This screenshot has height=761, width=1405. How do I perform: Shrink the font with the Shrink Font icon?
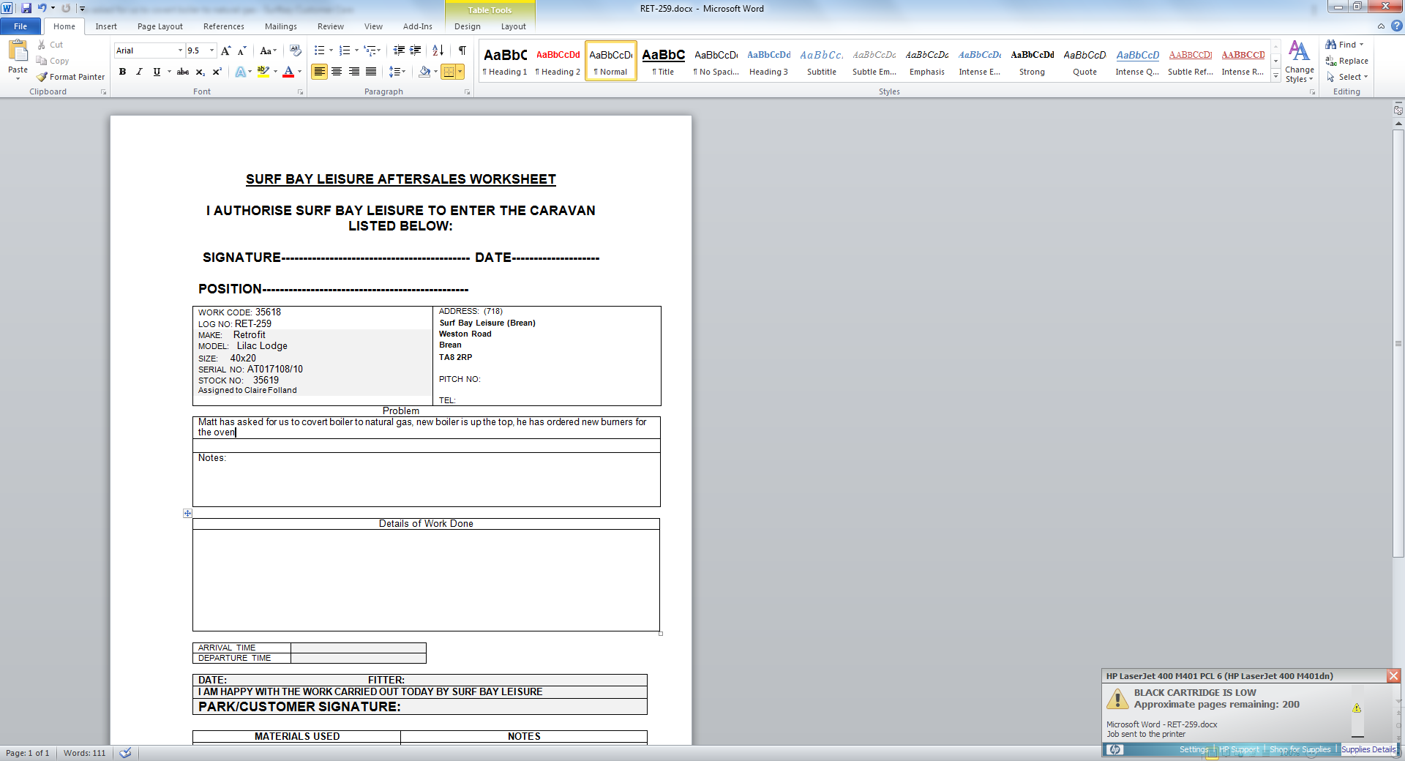tap(242, 50)
